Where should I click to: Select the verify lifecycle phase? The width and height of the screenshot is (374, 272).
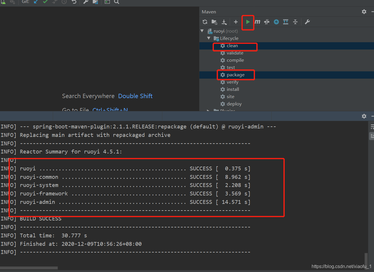point(233,82)
